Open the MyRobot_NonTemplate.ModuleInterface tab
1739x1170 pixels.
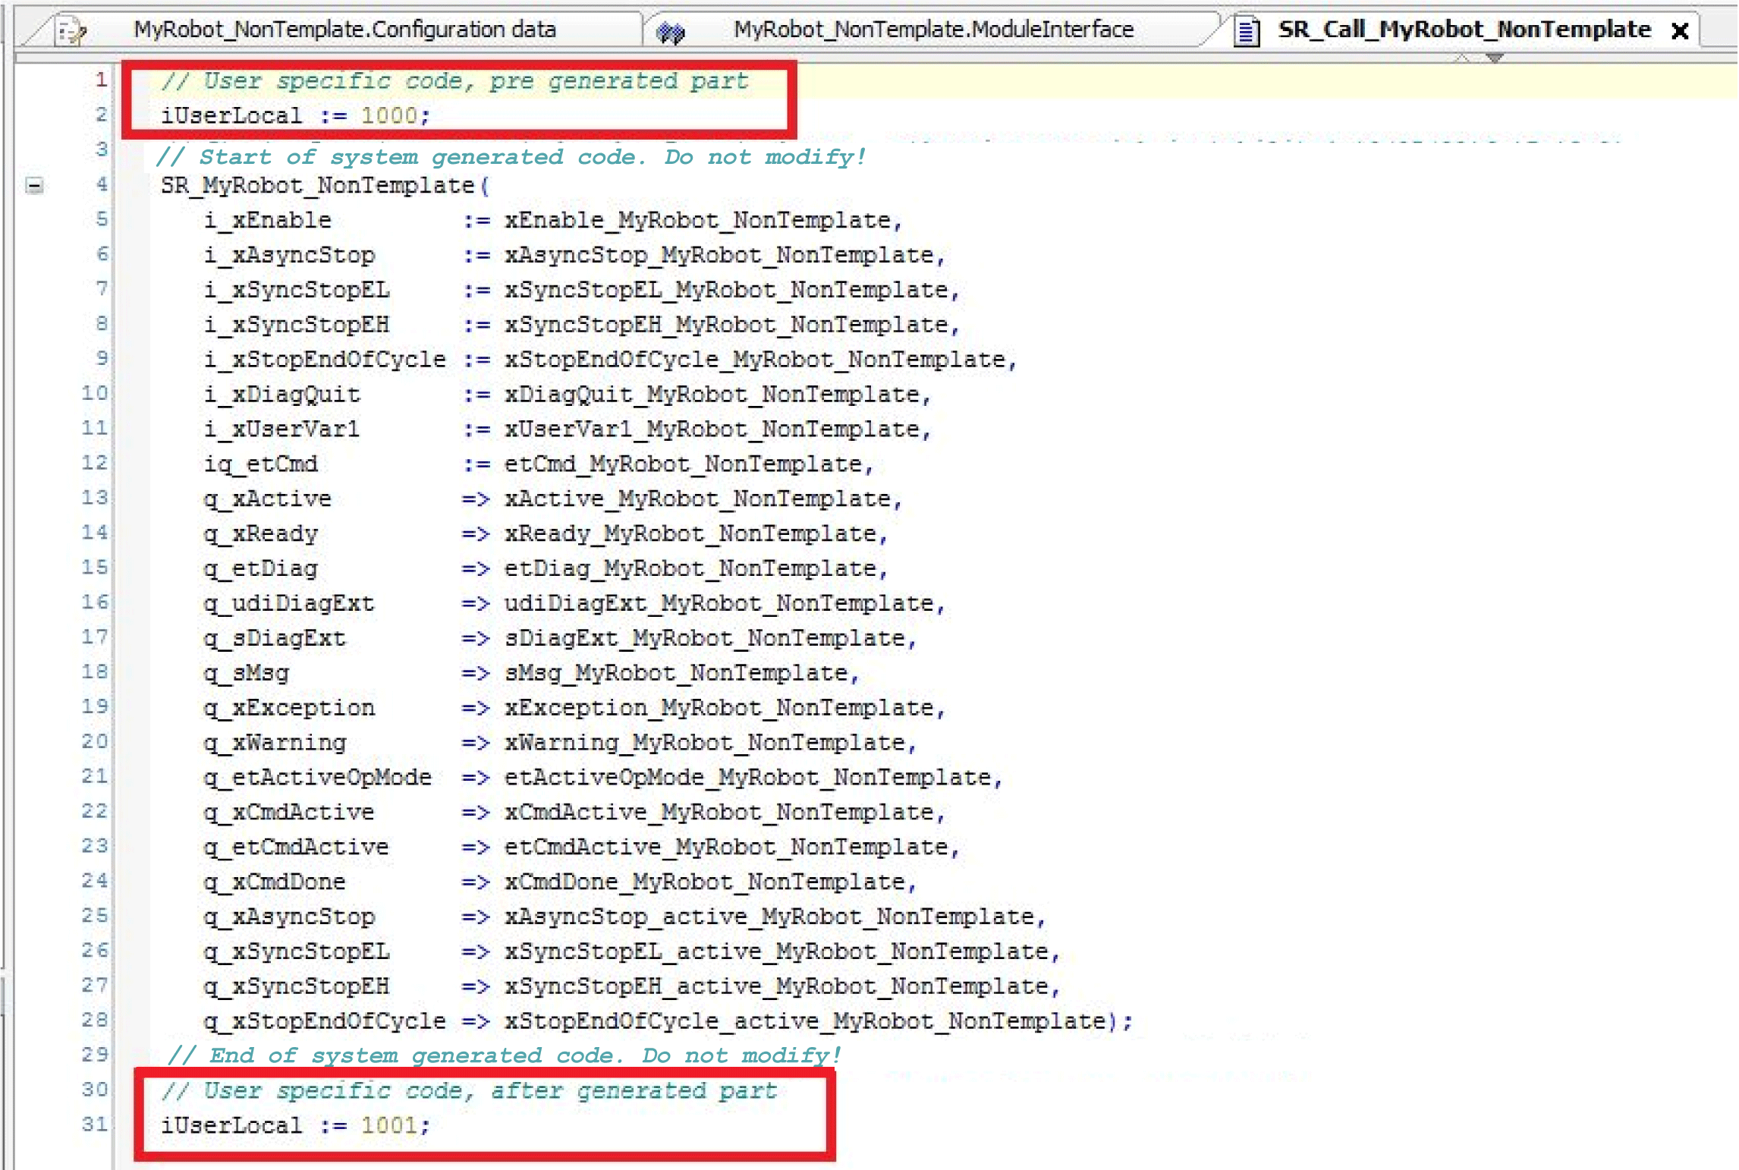coord(933,30)
